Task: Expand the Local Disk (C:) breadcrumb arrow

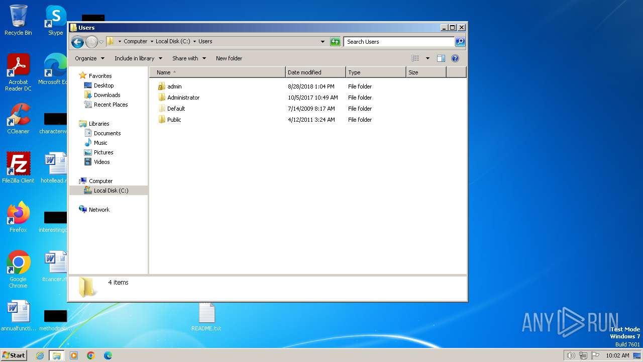Action: coord(194,42)
